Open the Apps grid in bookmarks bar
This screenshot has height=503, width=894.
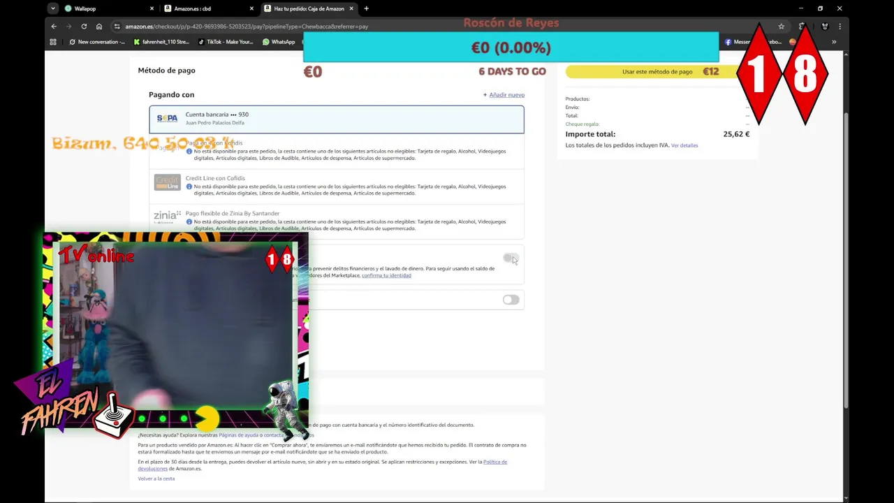[x=53, y=42]
